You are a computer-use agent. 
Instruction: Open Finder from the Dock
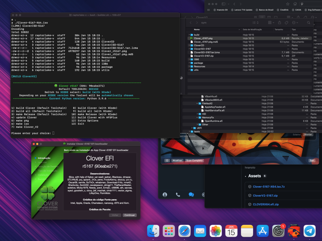(153, 231)
